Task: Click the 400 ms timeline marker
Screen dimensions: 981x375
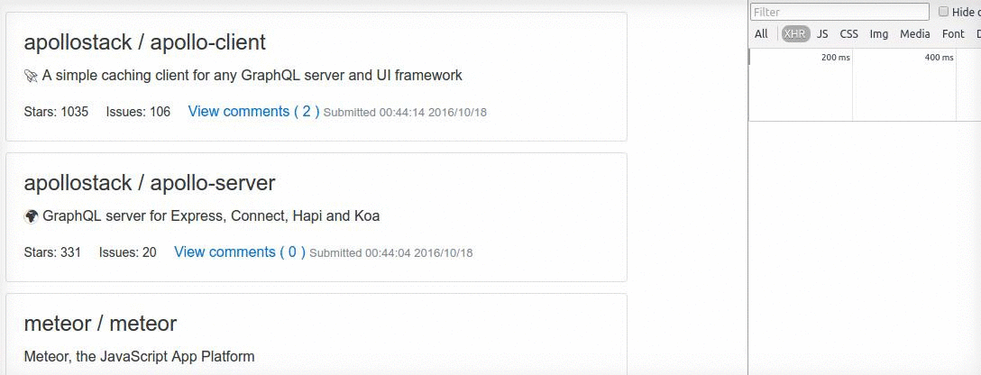Action: 940,58
